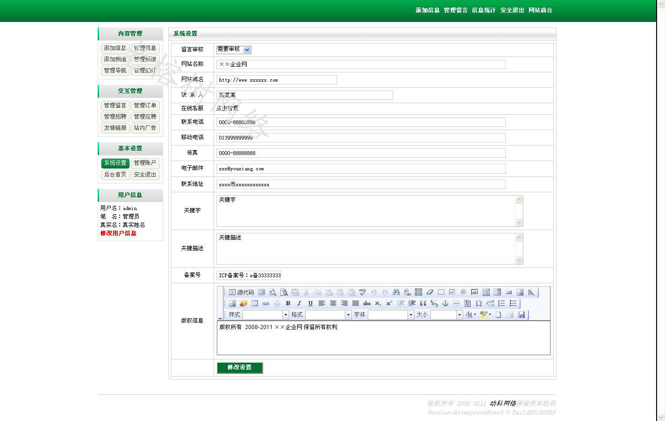Click the Spell Check ABC icon
This screenshot has width=665, height=421.
pos(363,292)
